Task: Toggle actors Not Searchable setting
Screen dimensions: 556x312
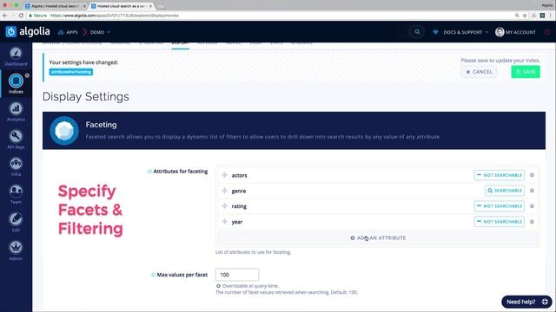Action: [x=500, y=175]
